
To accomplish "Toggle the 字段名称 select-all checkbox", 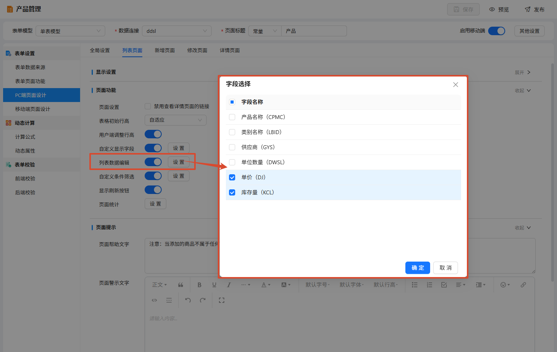I will [x=232, y=102].
